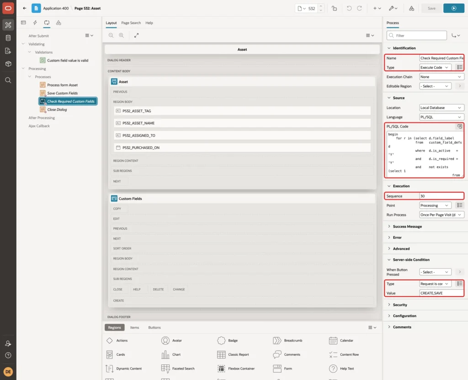Select the Regions gallery tab

click(115, 327)
